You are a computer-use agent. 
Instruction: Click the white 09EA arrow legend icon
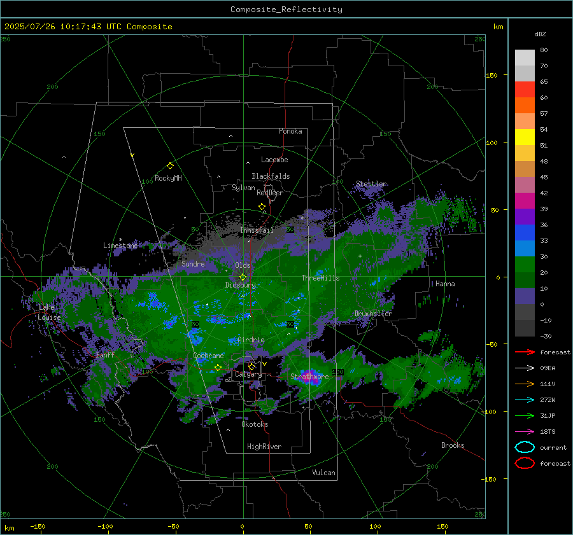coord(525,368)
